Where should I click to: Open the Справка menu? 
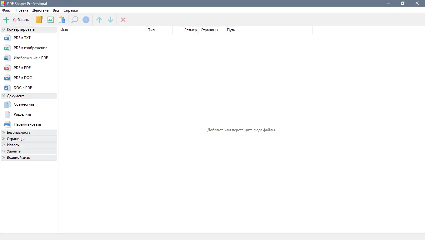pos(71,10)
